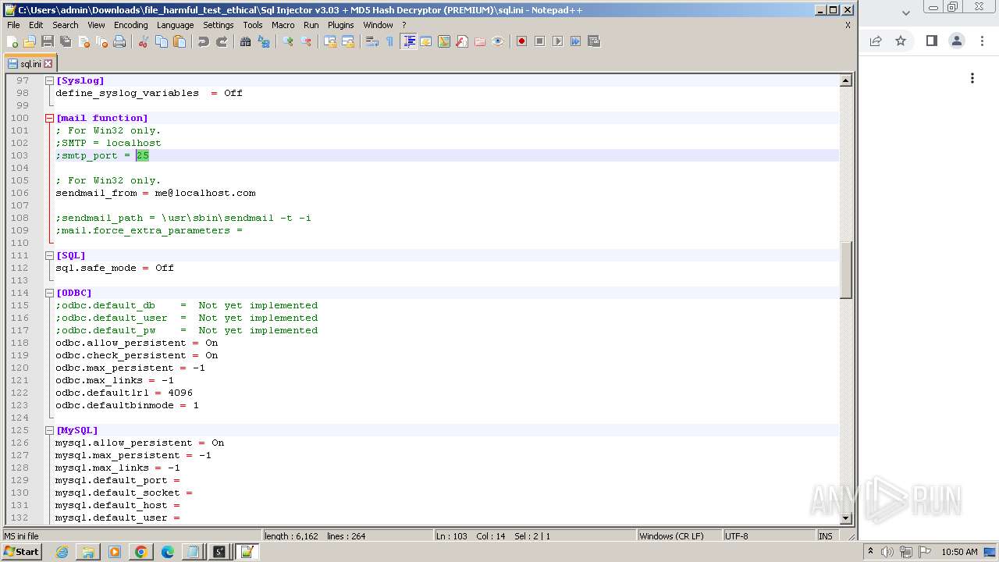
Task: Open the File menu
Action: tap(13, 25)
